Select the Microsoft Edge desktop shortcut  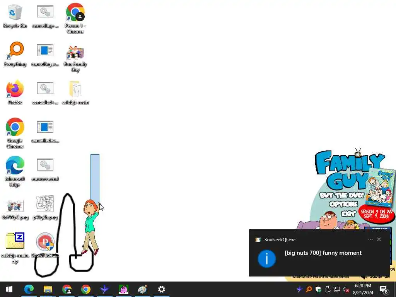tap(15, 171)
